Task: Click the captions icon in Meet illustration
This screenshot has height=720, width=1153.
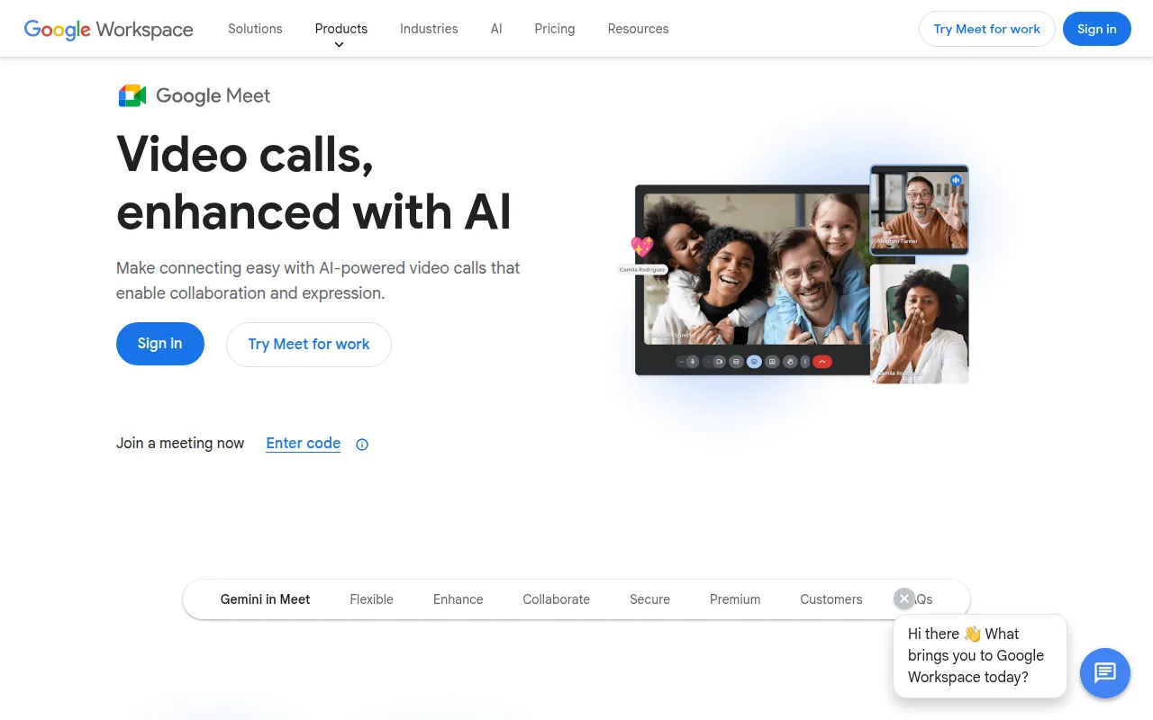Action: 736,362
